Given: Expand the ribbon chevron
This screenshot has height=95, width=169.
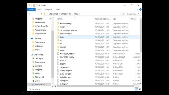Looking at the screenshot, I should [137, 9].
